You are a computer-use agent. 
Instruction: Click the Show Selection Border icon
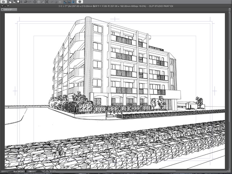pyautogui.click(x=60, y=2)
